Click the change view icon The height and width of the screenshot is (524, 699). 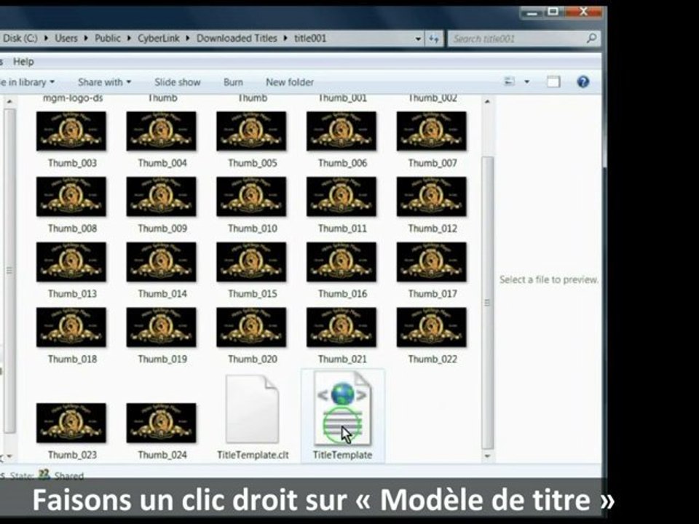(509, 82)
